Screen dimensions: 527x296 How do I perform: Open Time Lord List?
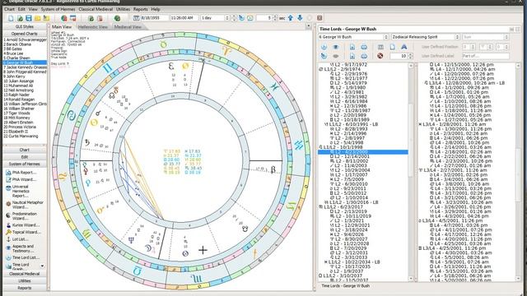pyautogui.click(x=23, y=257)
